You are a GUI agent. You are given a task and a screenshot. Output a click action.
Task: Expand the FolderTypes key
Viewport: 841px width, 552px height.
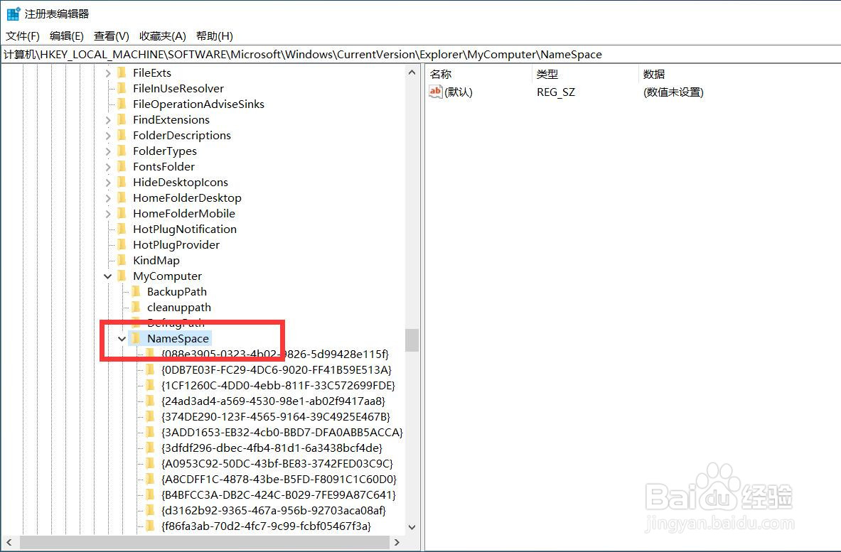tap(108, 151)
